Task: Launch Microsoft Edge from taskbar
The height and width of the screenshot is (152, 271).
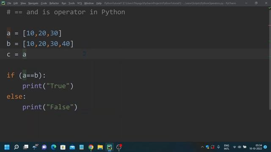Action: [54, 147]
